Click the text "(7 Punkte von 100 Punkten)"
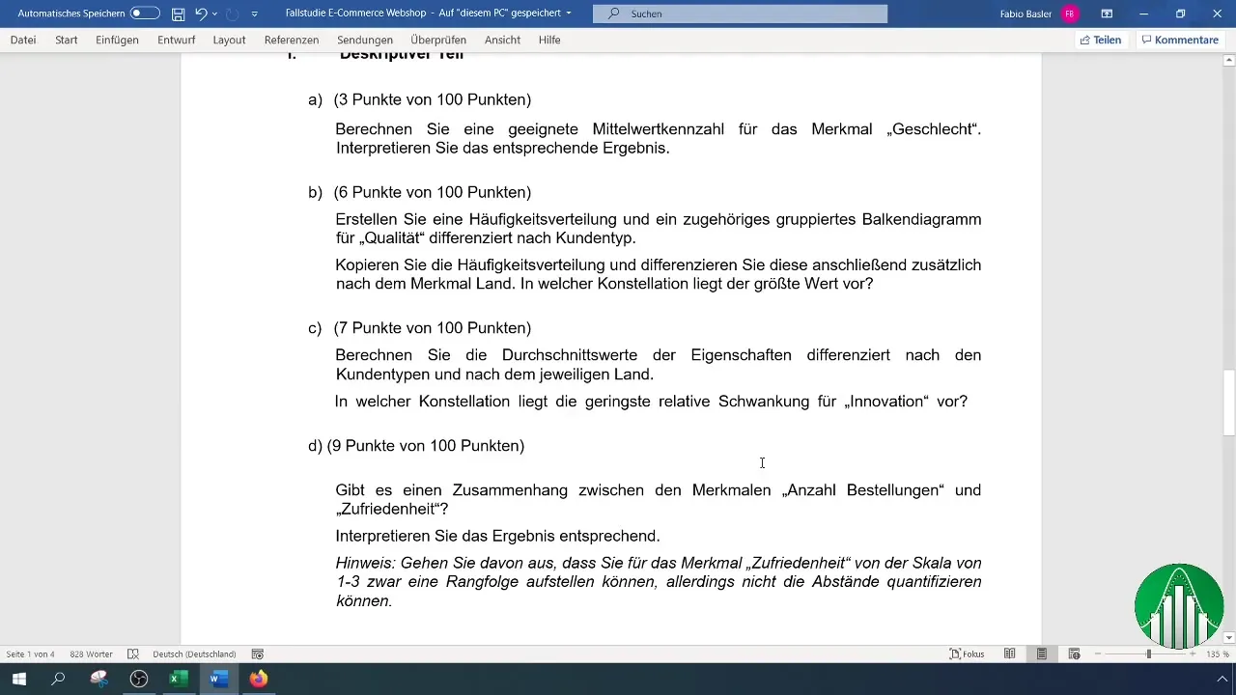Screen dimensions: 1236x695 point(433,328)
